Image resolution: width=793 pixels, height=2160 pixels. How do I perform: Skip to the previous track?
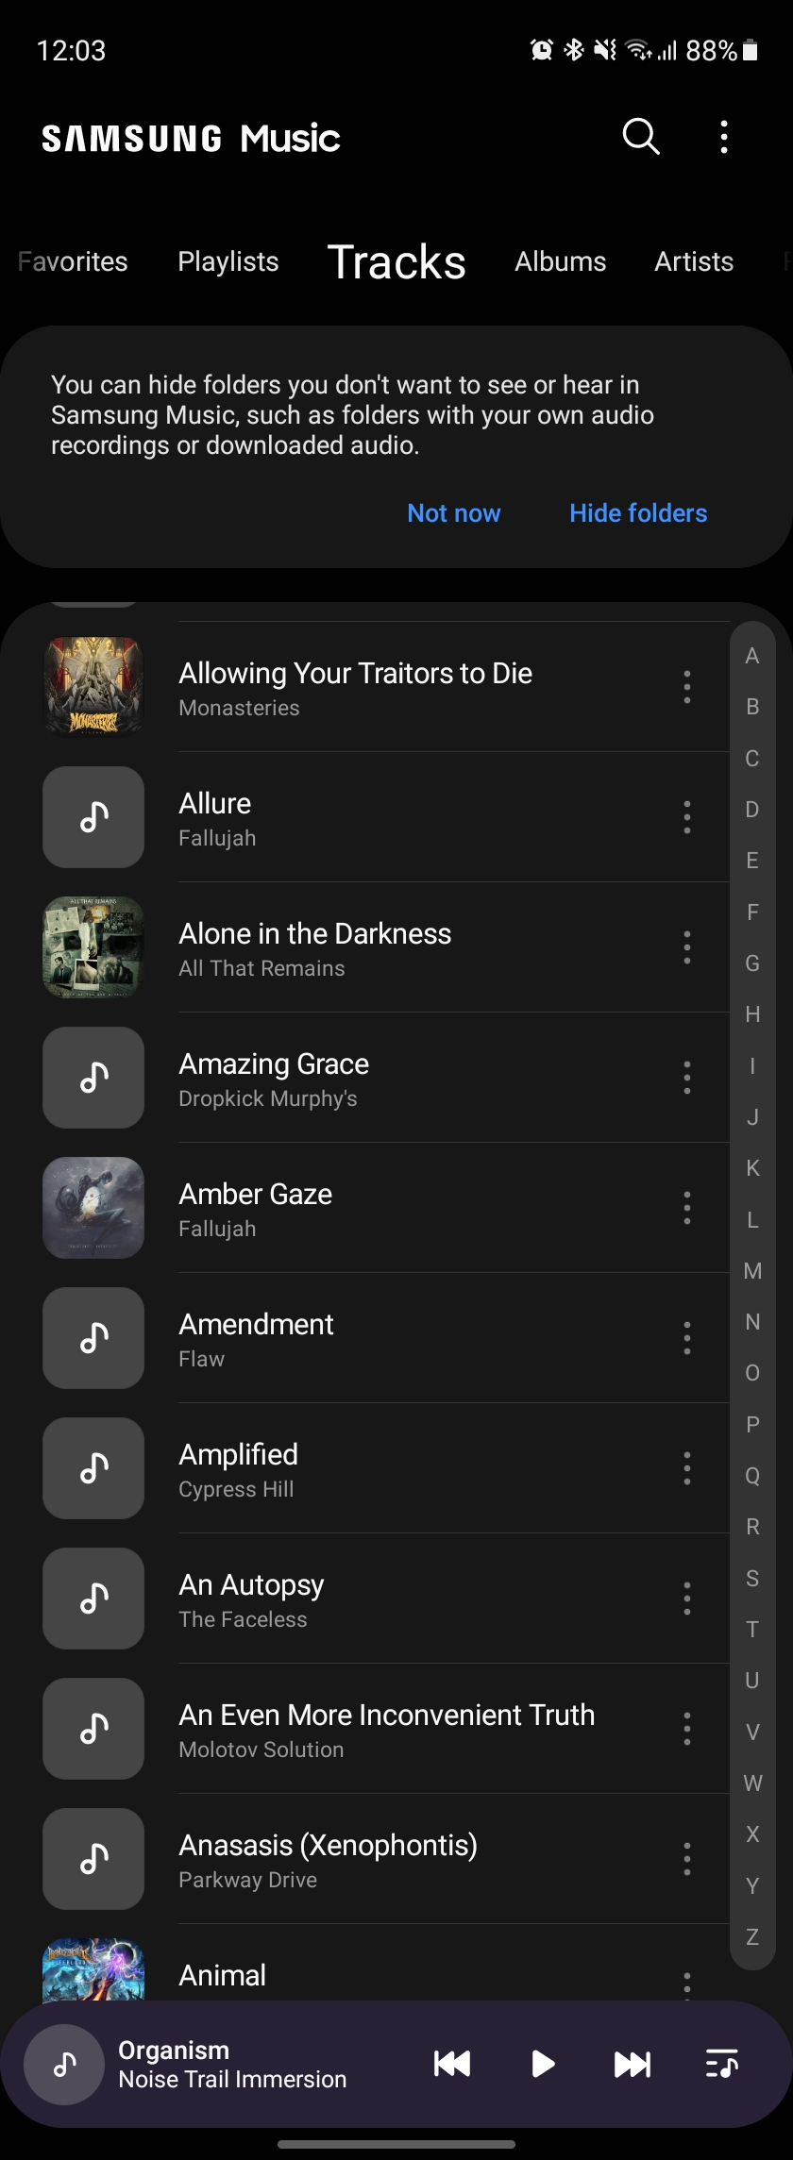point(452,2064)
